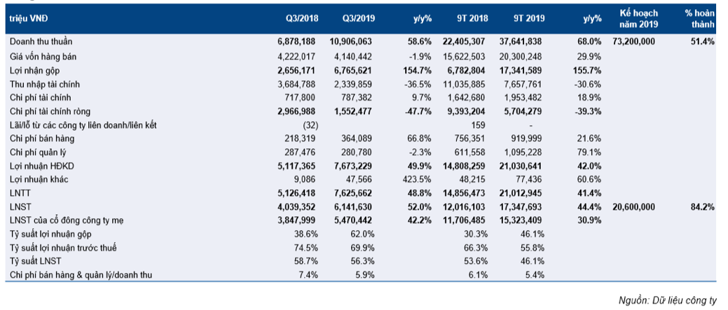Screen dimensions: 728x310
Task: Click the 'Nguồn: Dữ liệu công ty' source note
Action: (x=667, y=300)
